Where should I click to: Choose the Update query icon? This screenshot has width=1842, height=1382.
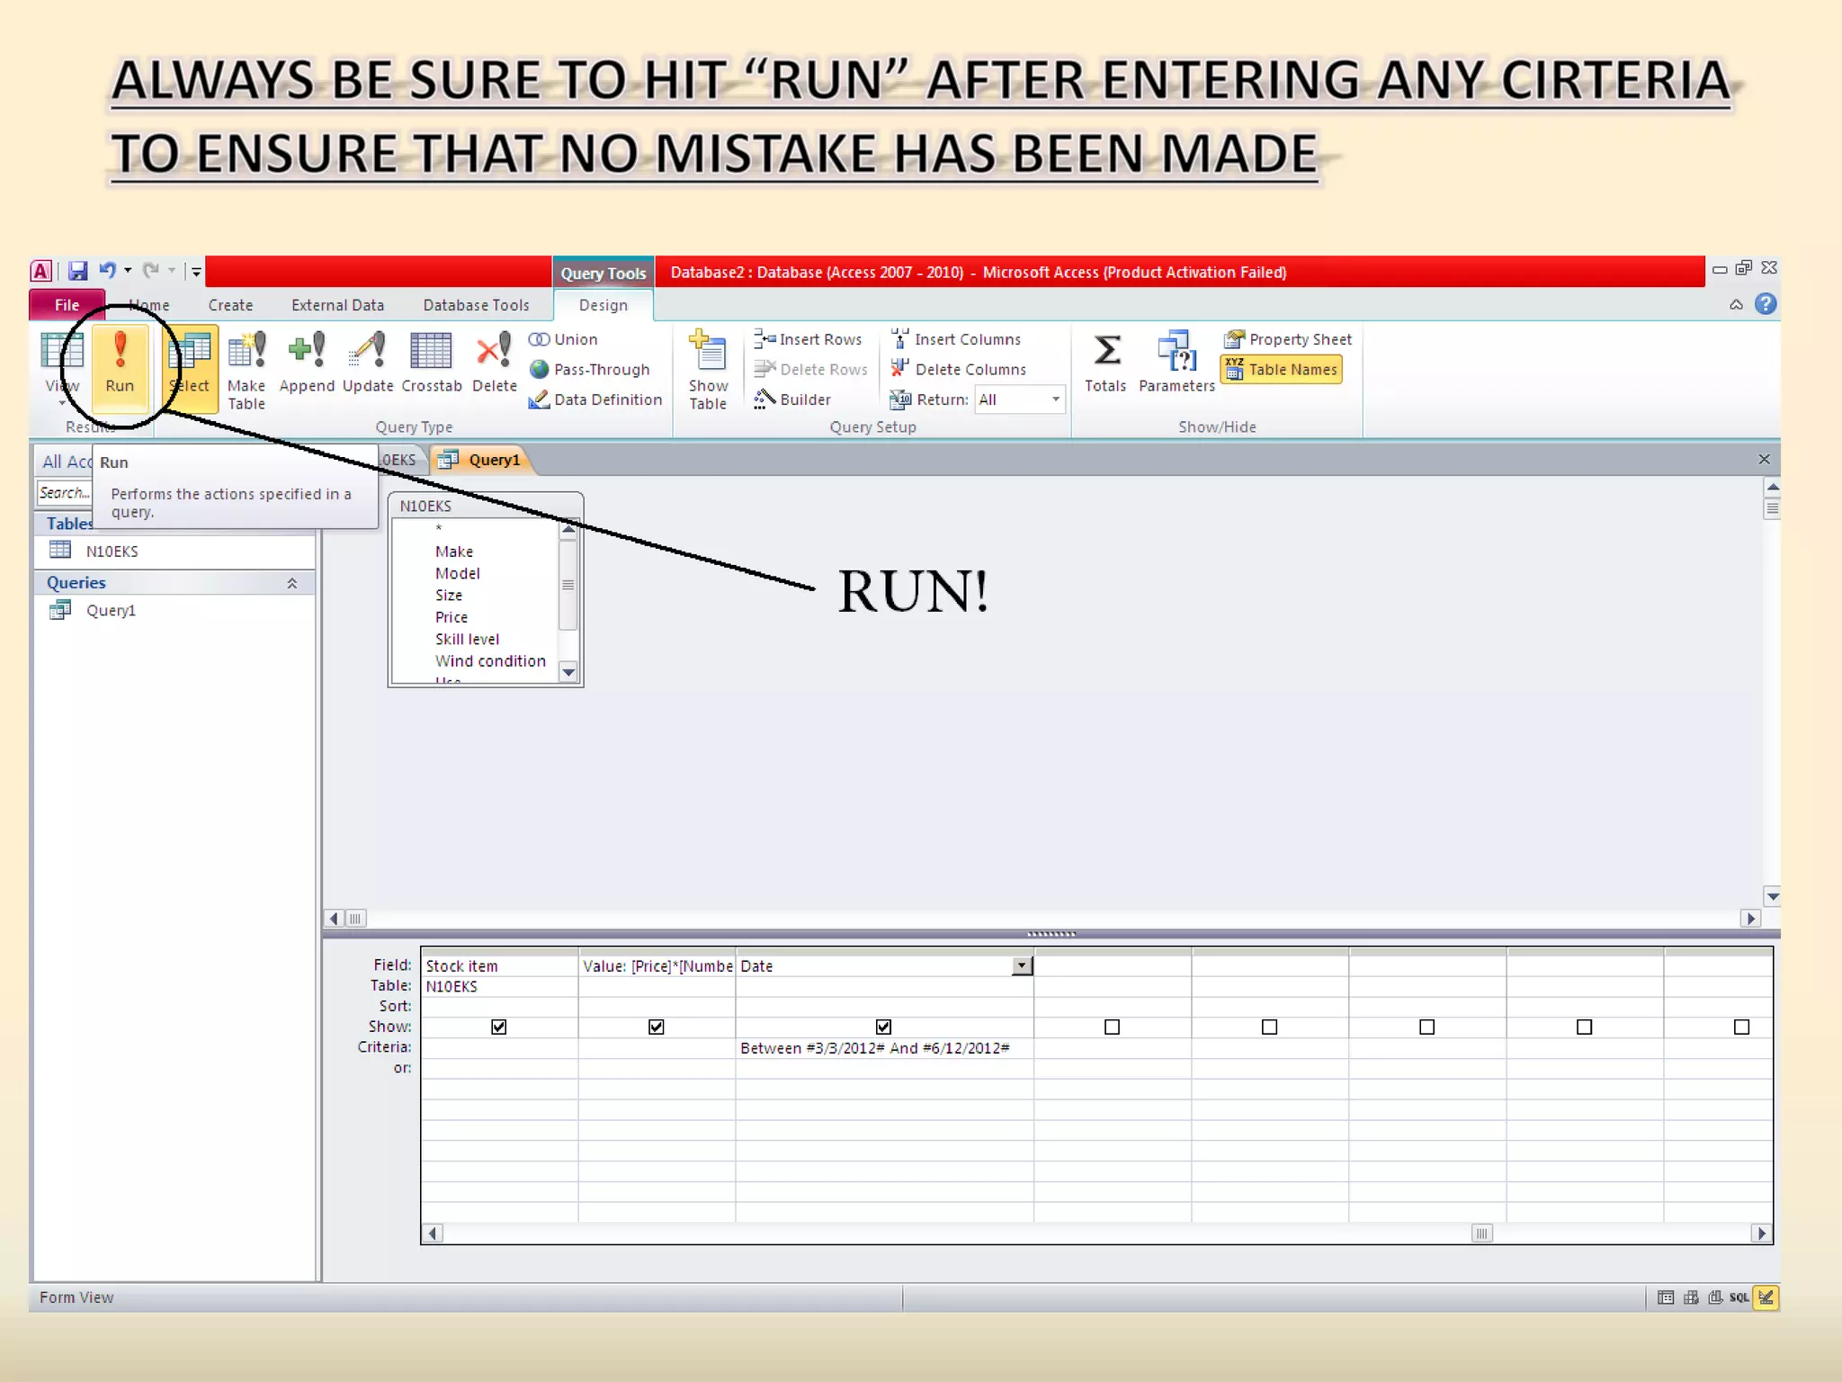[368, 351]
